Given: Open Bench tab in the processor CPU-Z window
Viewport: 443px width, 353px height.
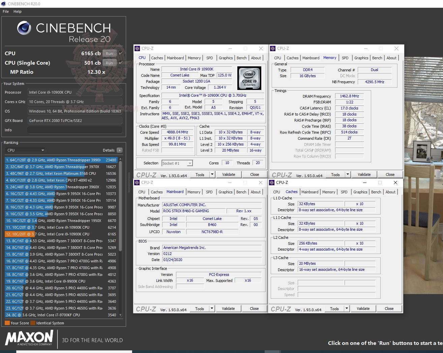Looking at the screenshot, I should tap(241, 58).
